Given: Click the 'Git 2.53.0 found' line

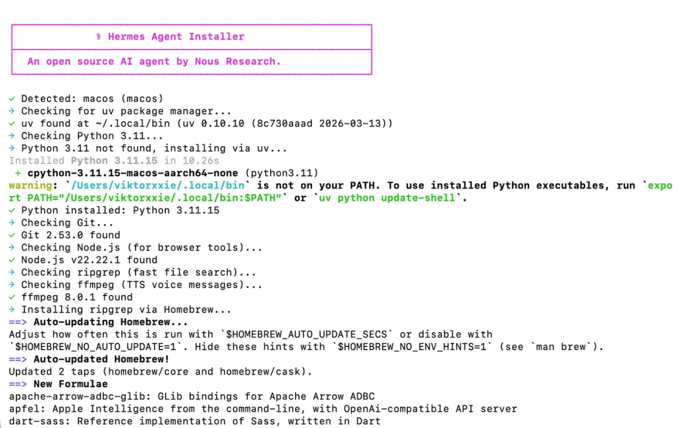Looking at the screenshot, I should (70, 235).
